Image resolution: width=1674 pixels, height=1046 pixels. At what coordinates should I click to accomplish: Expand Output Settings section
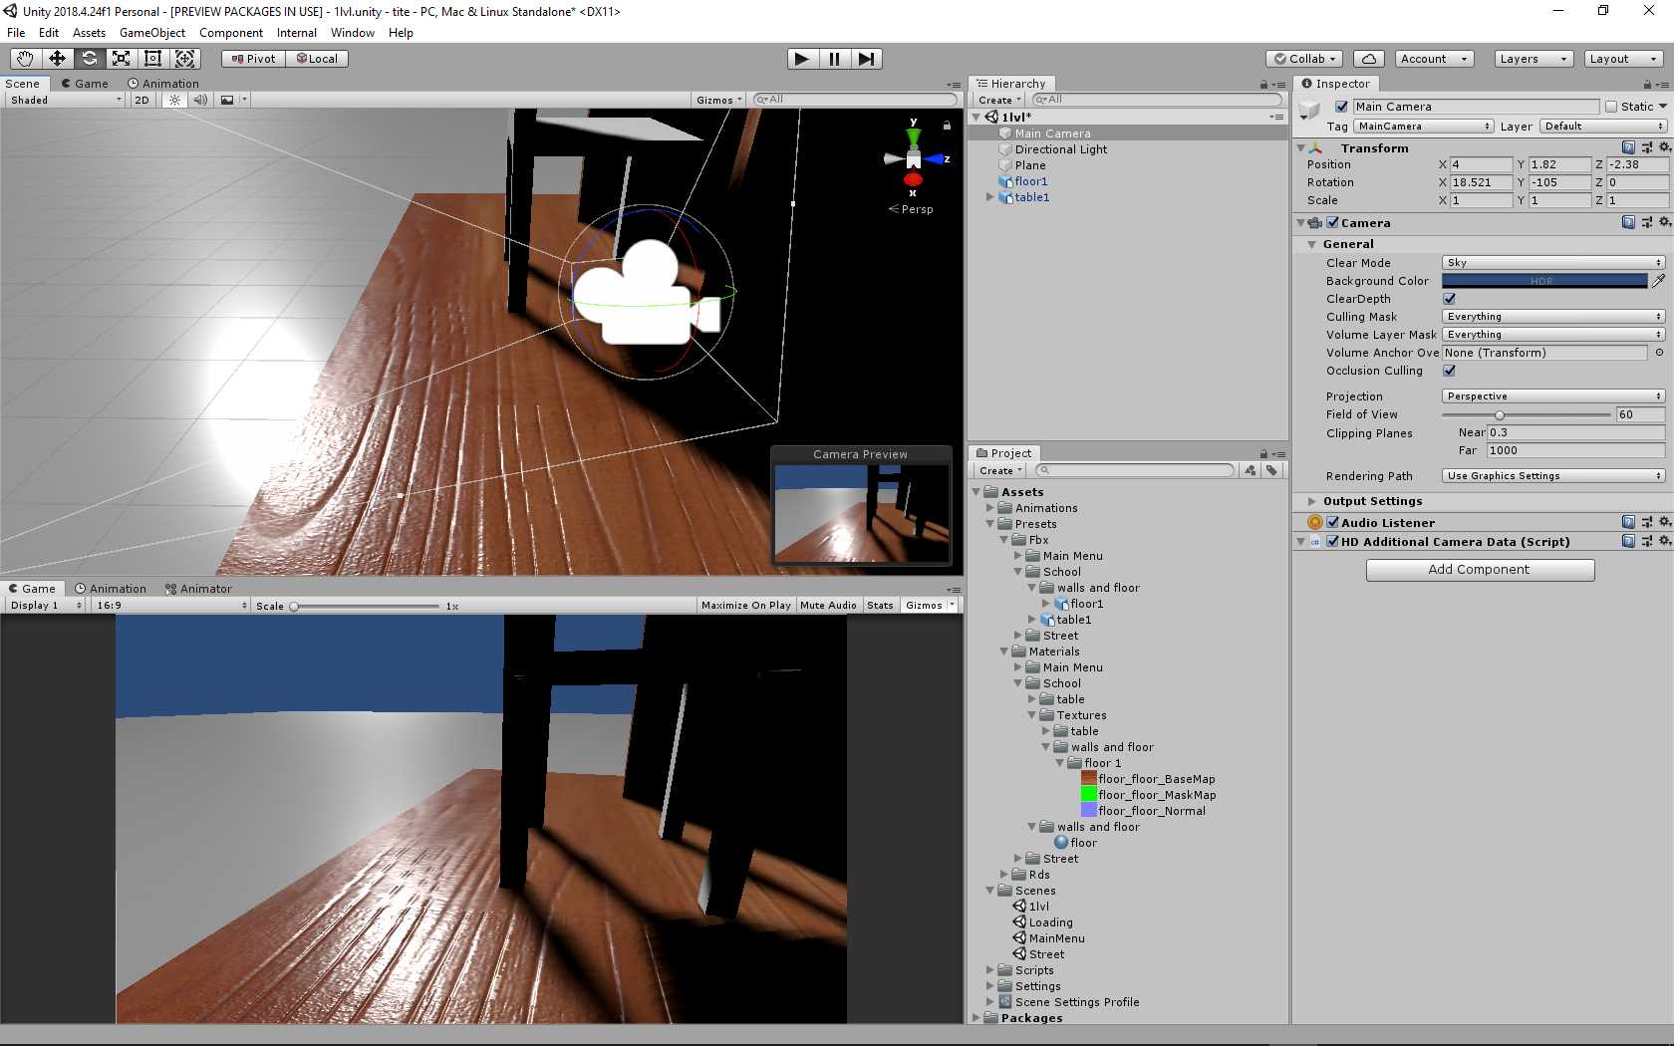1312,501
